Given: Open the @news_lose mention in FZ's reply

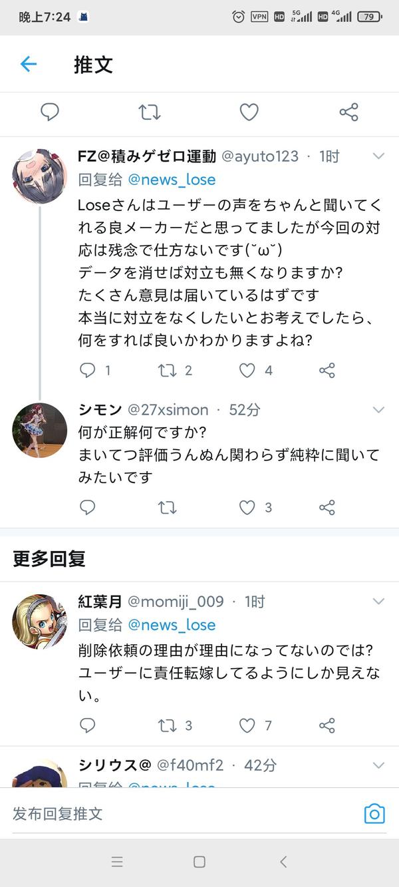Looking at the screenshot, I should click(172, 180).
